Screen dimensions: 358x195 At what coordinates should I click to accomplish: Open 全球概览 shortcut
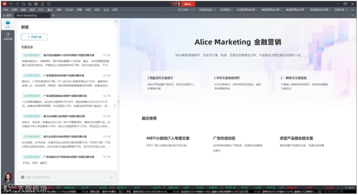coord(226,10)
